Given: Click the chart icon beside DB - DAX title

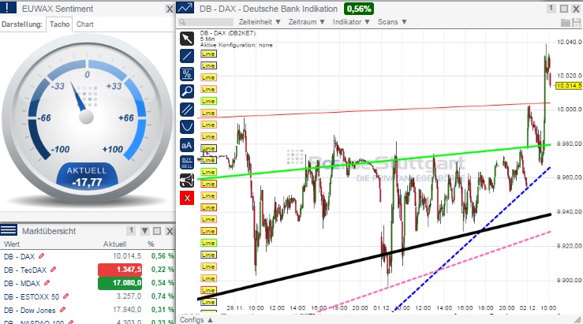Looking at the screenshot, I should (185, 8).
